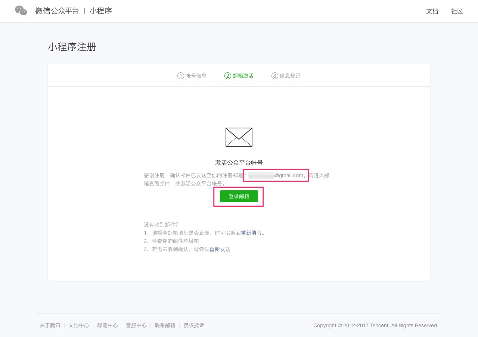Click the registered gmail.com address
Screen dimensions: 478x337
coord(276,175)
